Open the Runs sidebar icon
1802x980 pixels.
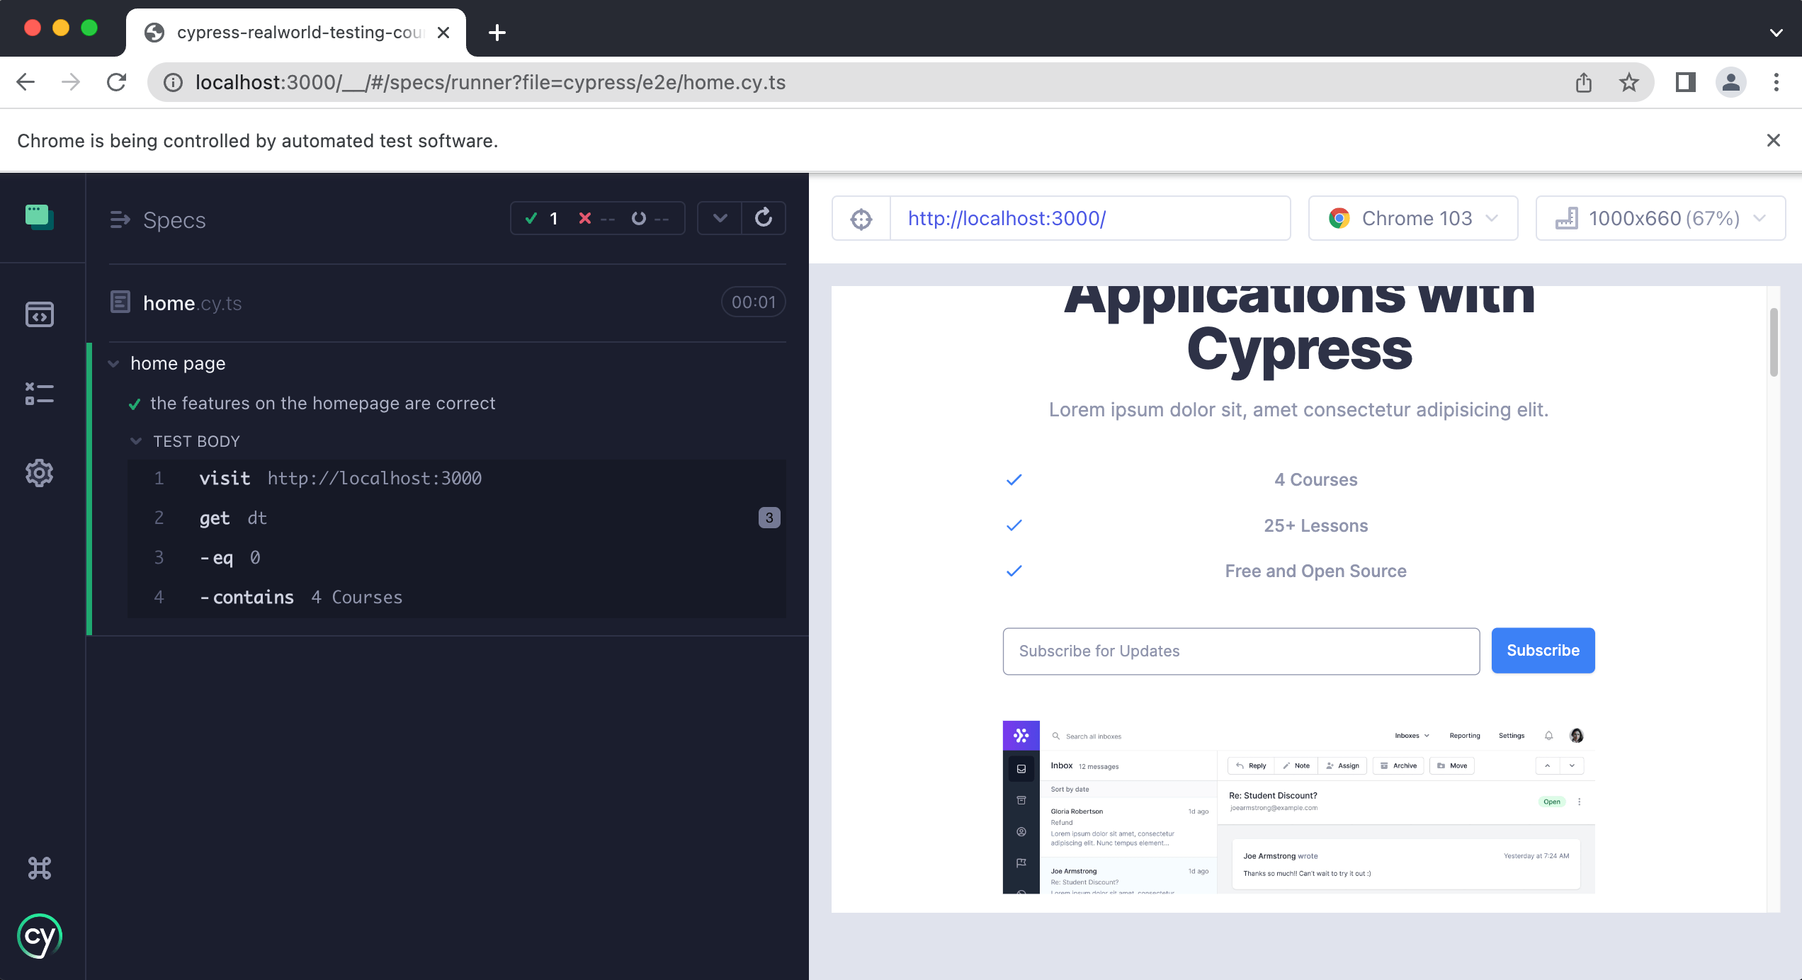tap(40, 394)
